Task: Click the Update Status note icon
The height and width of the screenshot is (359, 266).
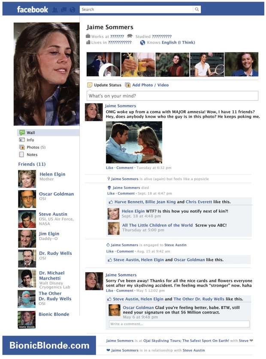Action: coord(90,85)
